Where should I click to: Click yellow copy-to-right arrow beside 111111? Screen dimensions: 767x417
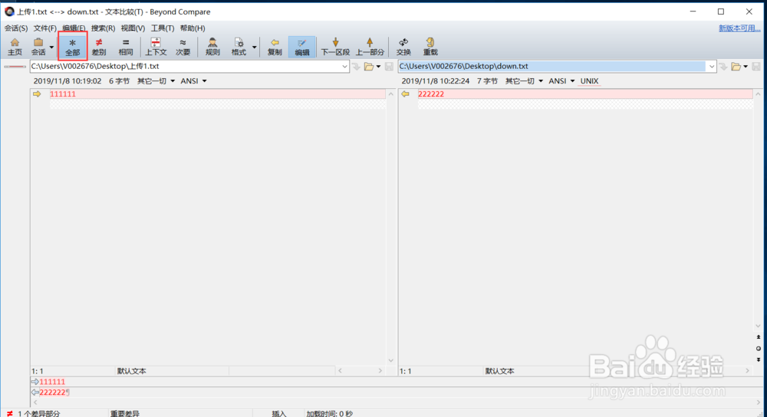(x=37, y=94)
